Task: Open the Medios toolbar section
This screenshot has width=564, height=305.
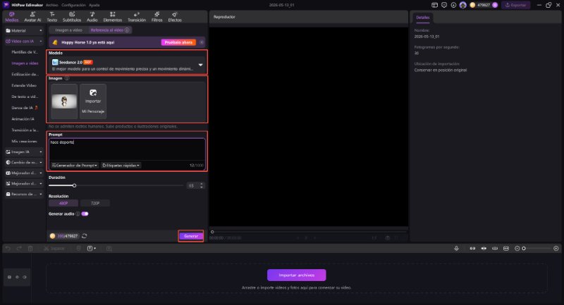Action: pyautogui.click(x=11, y=17)
